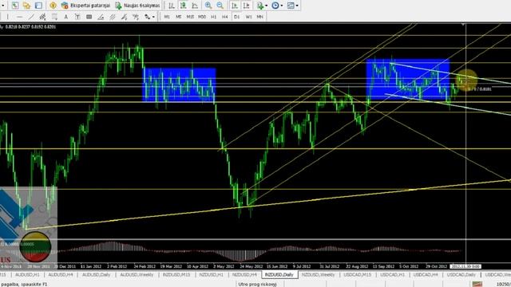Switch to line chart type
511x287 pixels.
coord(195,6)
